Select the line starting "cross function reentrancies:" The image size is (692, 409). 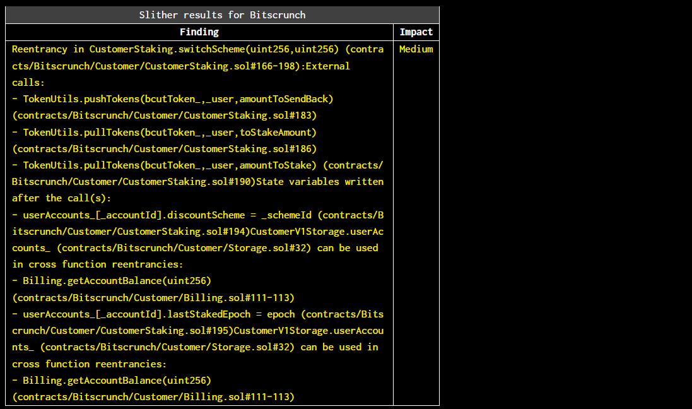point(89,364)
